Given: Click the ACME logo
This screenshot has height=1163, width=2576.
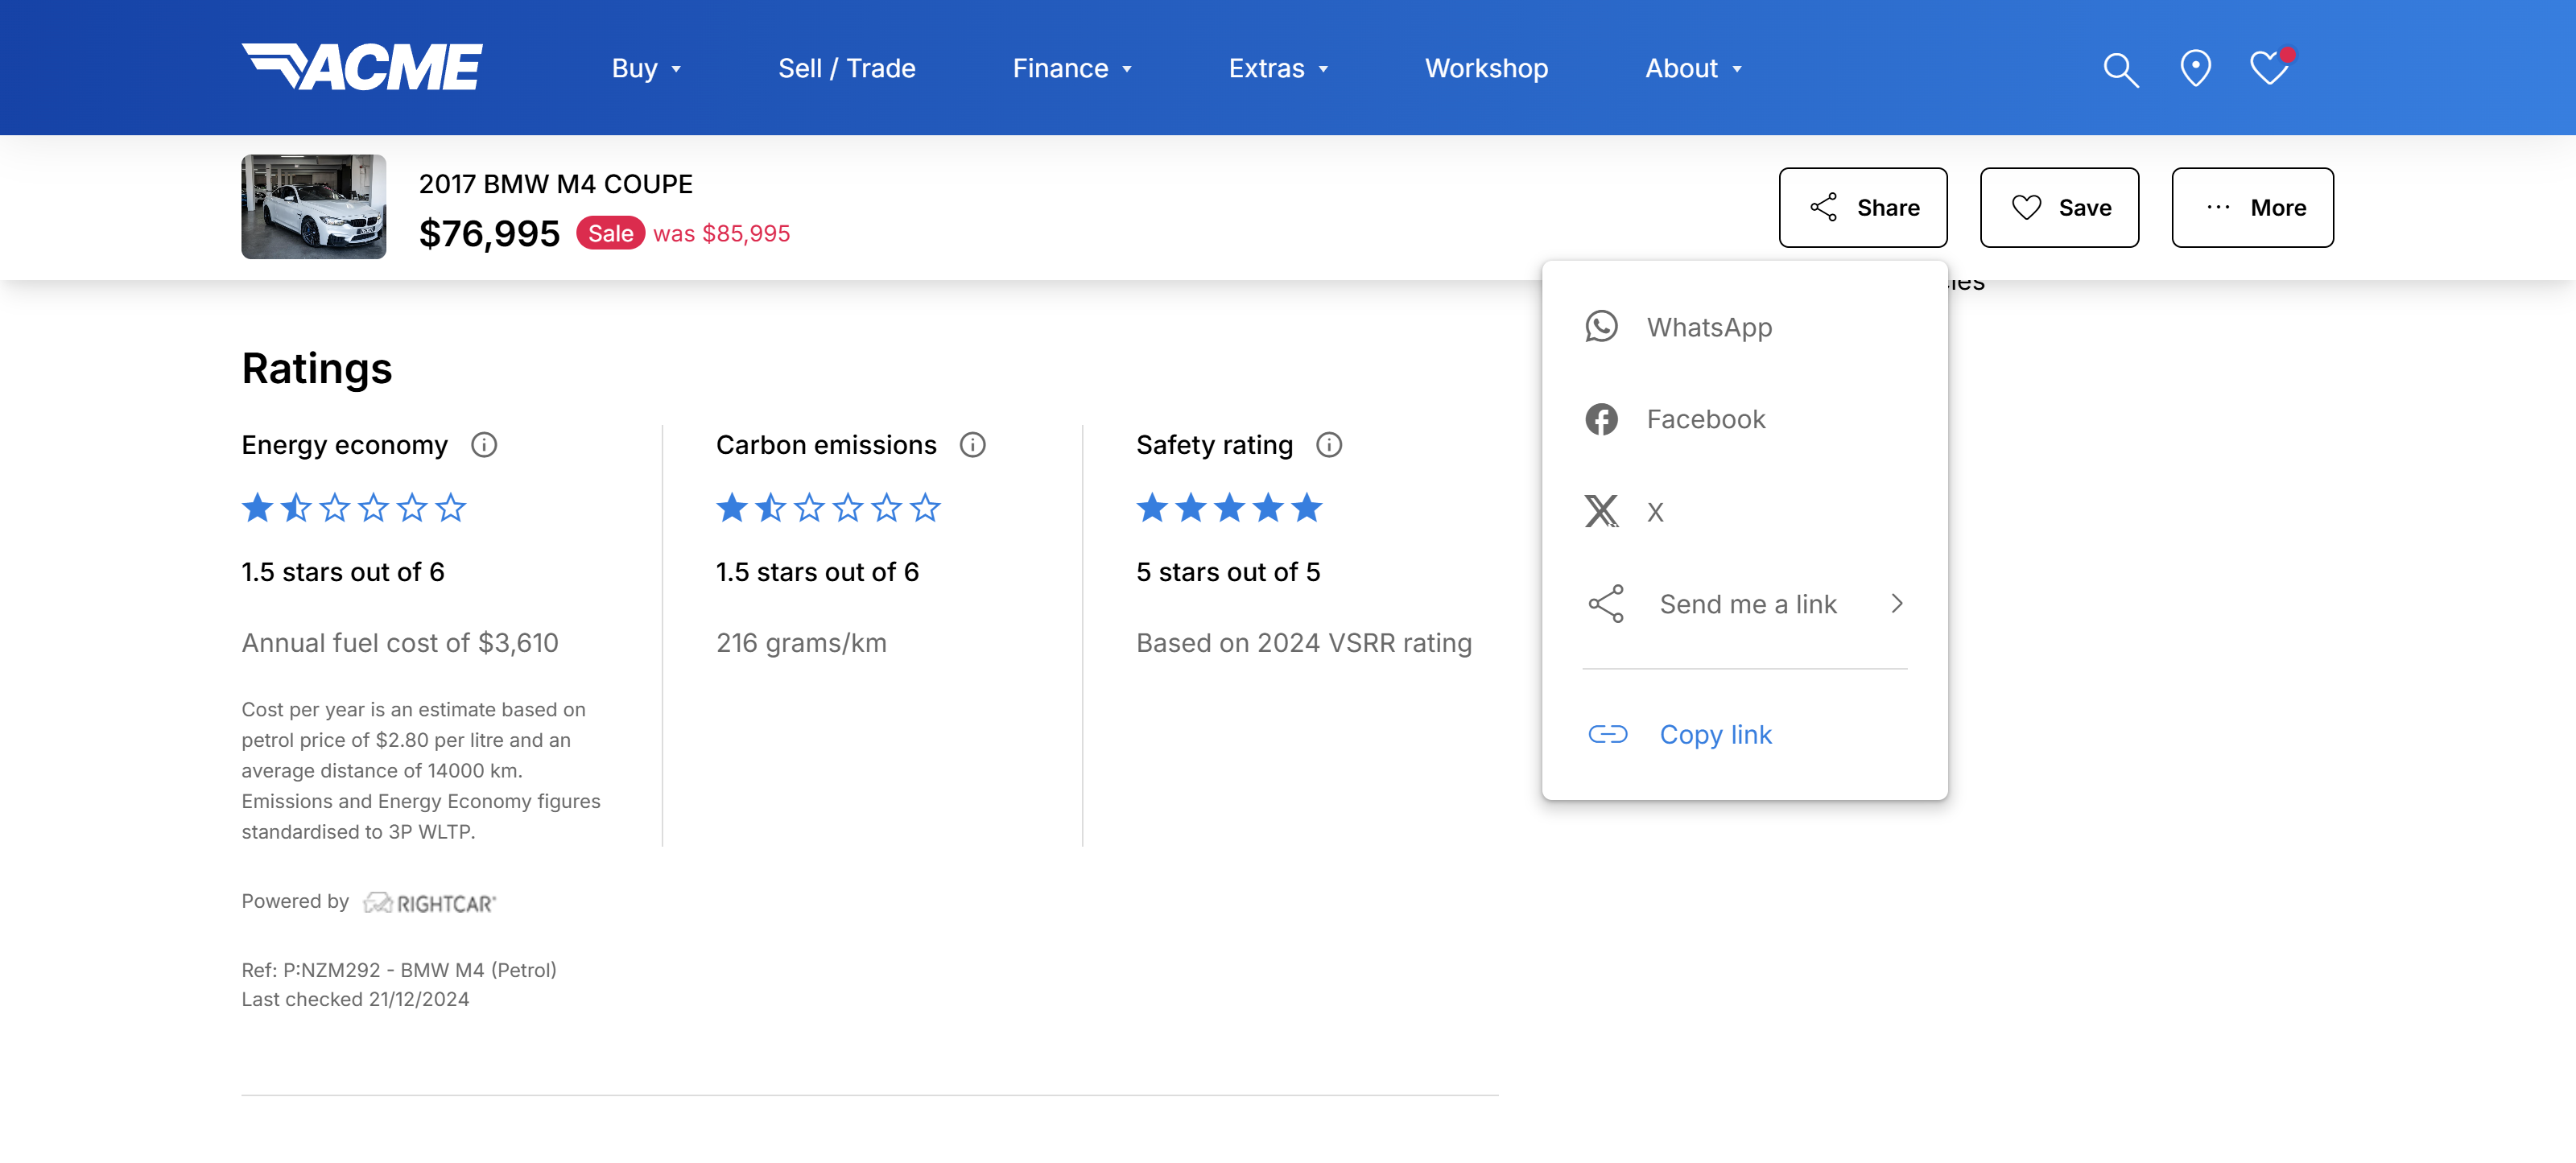Looking at the screenshot, I should (361, 67).
